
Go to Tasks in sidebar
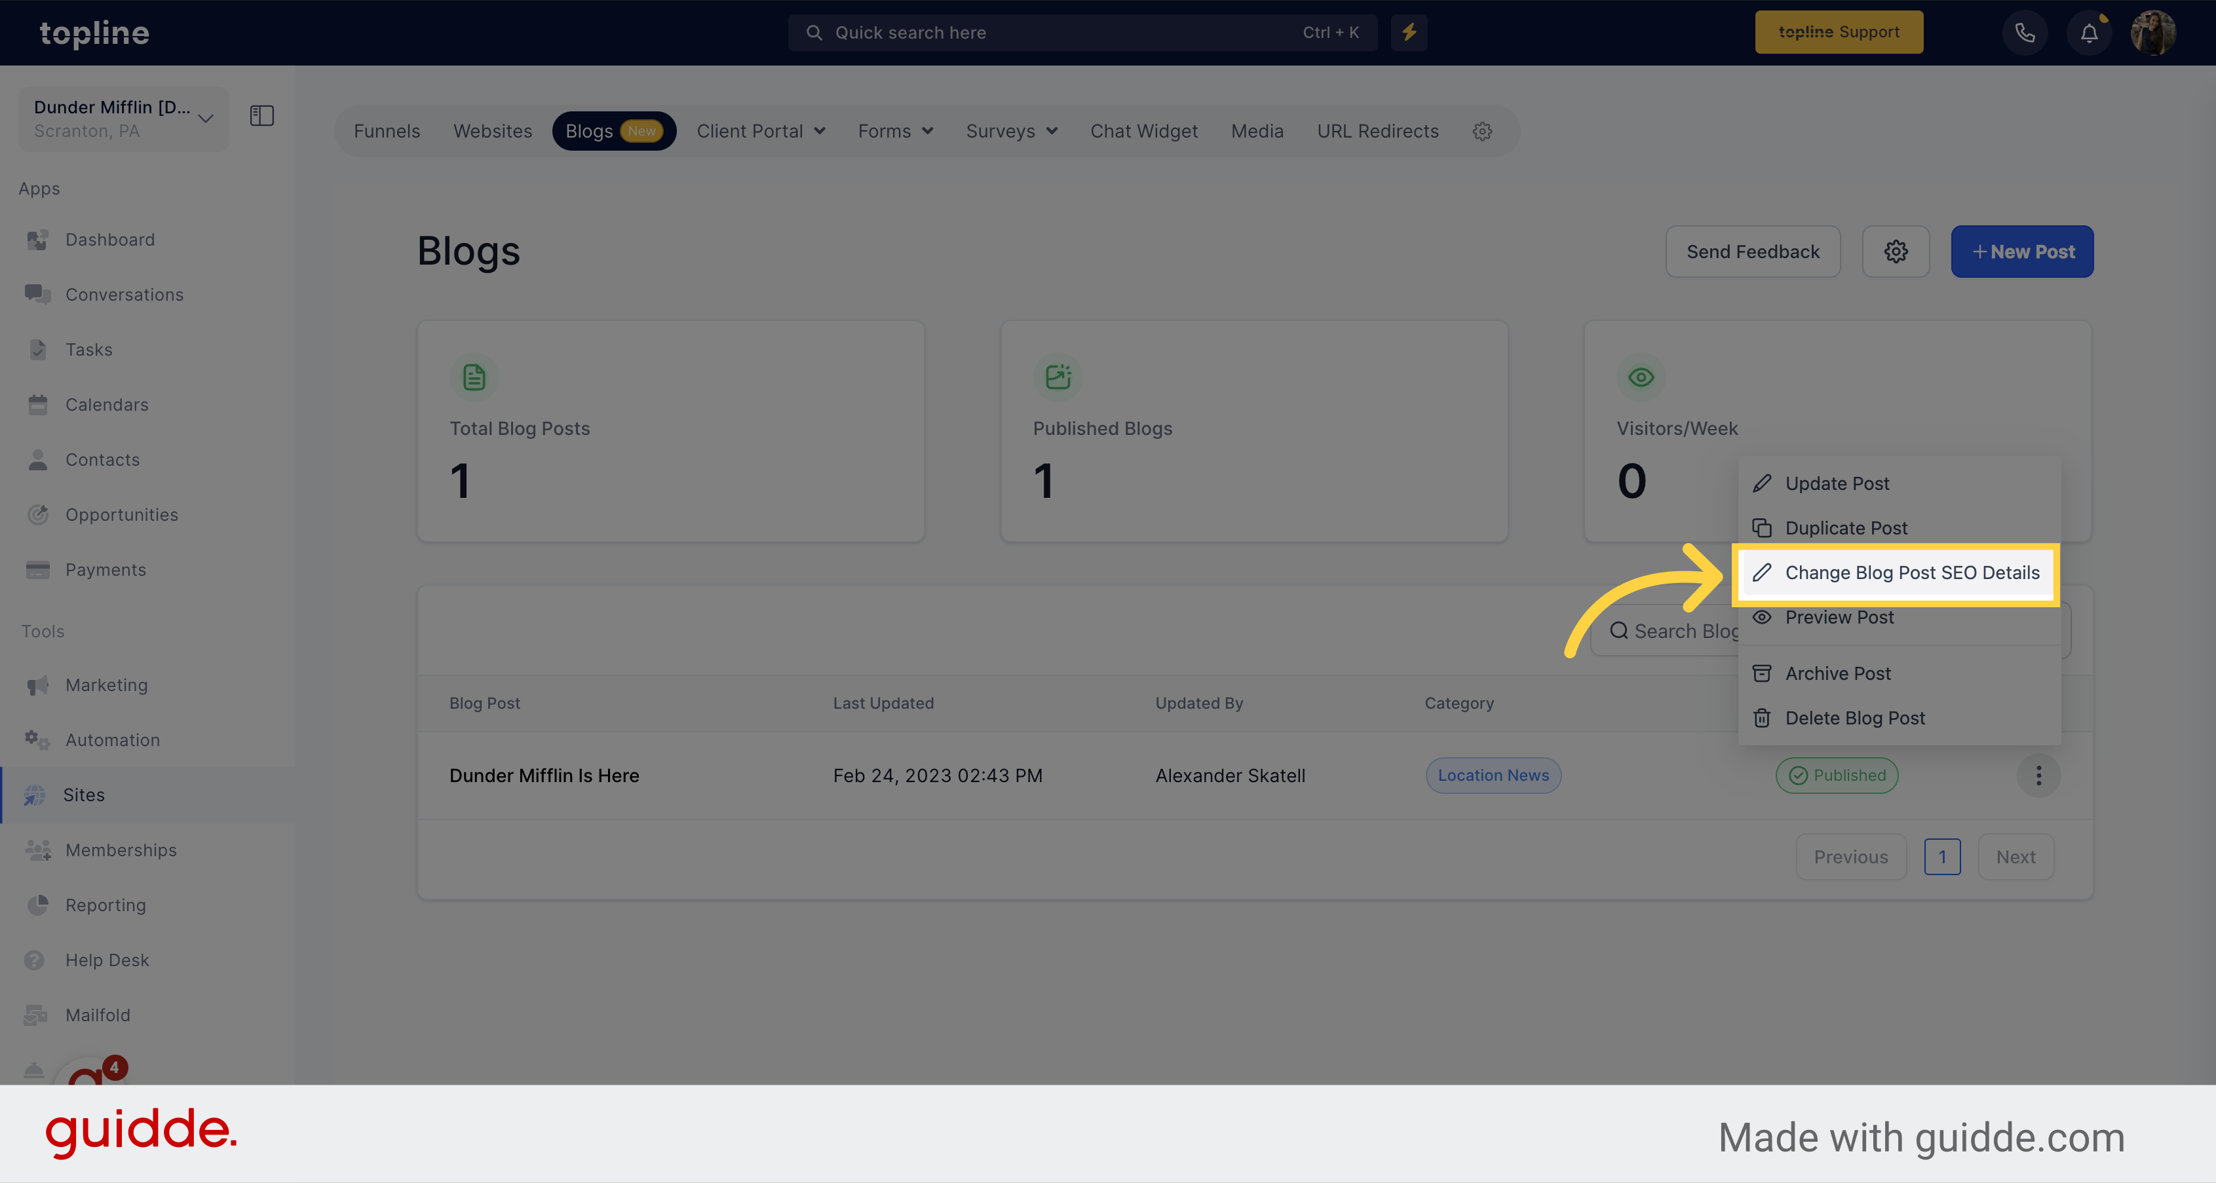coord(88,350)
